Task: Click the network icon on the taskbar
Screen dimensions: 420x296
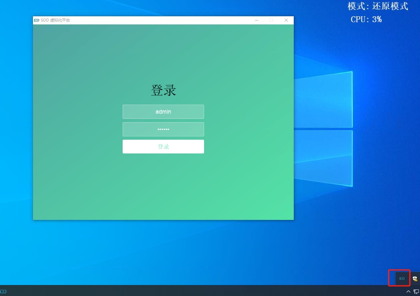Action: [x=416, y=292]
